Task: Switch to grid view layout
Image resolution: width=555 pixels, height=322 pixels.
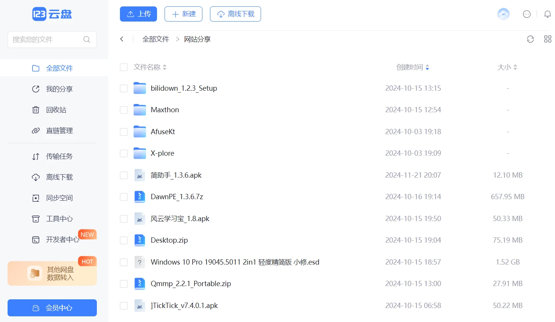Action: pos(547,39)
